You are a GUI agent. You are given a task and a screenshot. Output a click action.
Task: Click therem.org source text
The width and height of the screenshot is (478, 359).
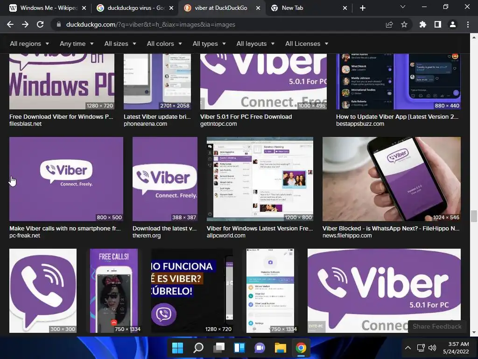147,236
